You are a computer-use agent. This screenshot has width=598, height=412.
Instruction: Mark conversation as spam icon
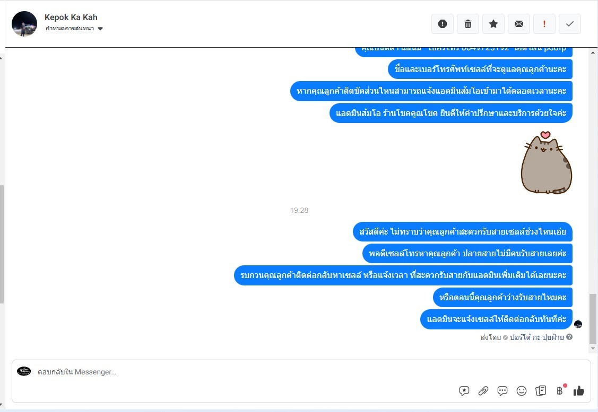click(x=443, y=24)
